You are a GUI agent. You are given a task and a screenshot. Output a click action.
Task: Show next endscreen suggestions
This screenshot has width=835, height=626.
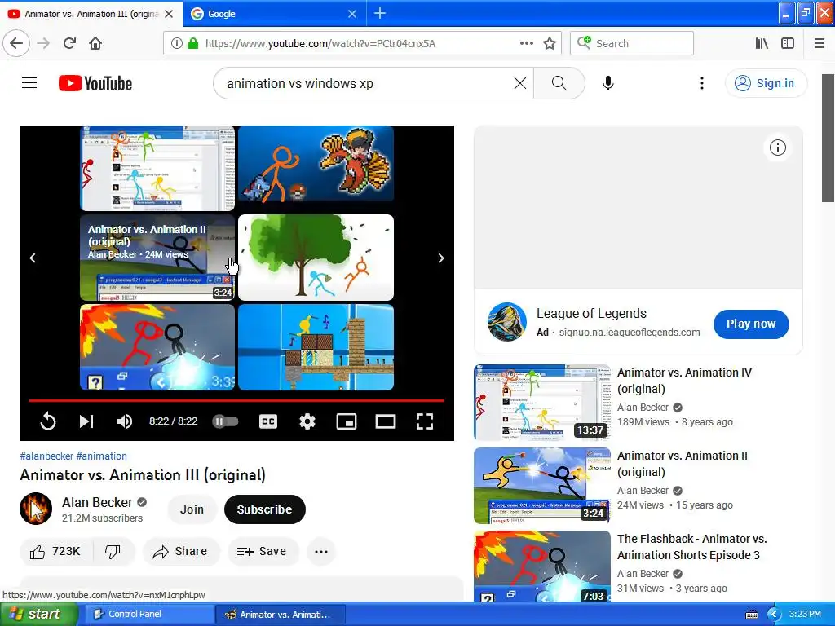point(441,258)
